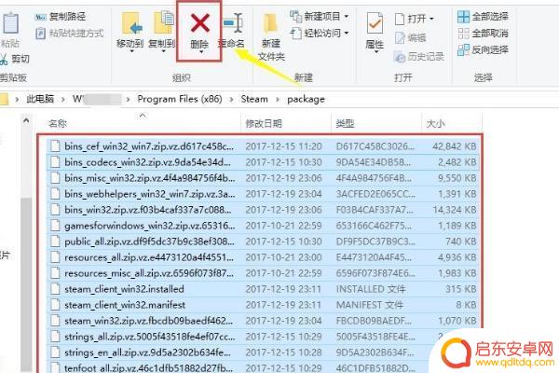Viewport: 559px width, 373px height.
Task: Select file resources_misc_all.zip.vz
Action: [x=265, y=273]
